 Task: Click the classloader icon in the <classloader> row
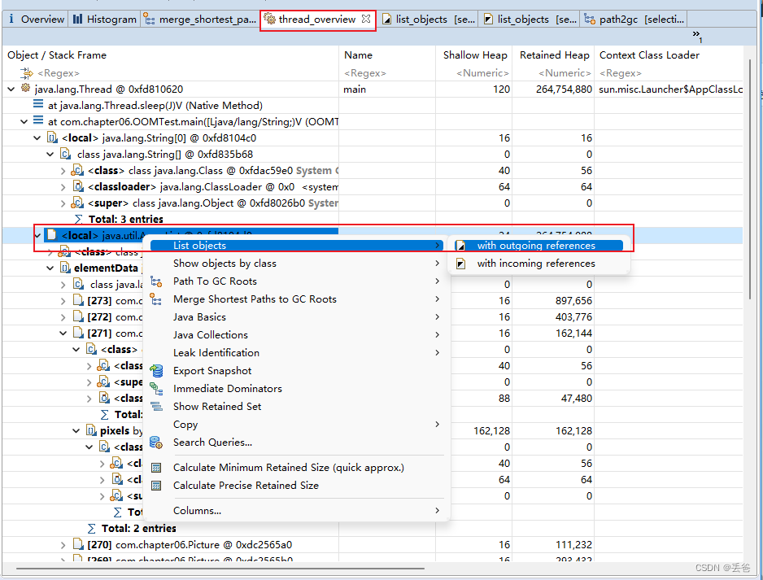78,186
